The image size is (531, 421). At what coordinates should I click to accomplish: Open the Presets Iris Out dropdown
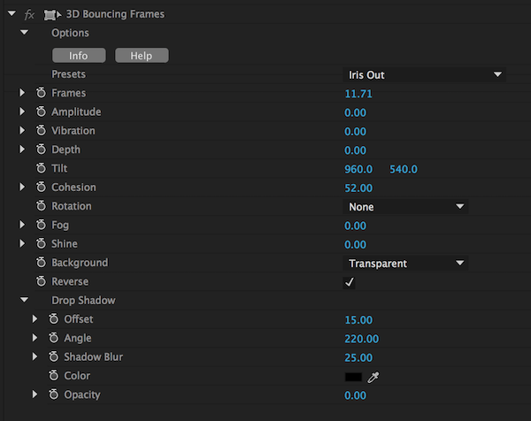[x=425, y=75]
